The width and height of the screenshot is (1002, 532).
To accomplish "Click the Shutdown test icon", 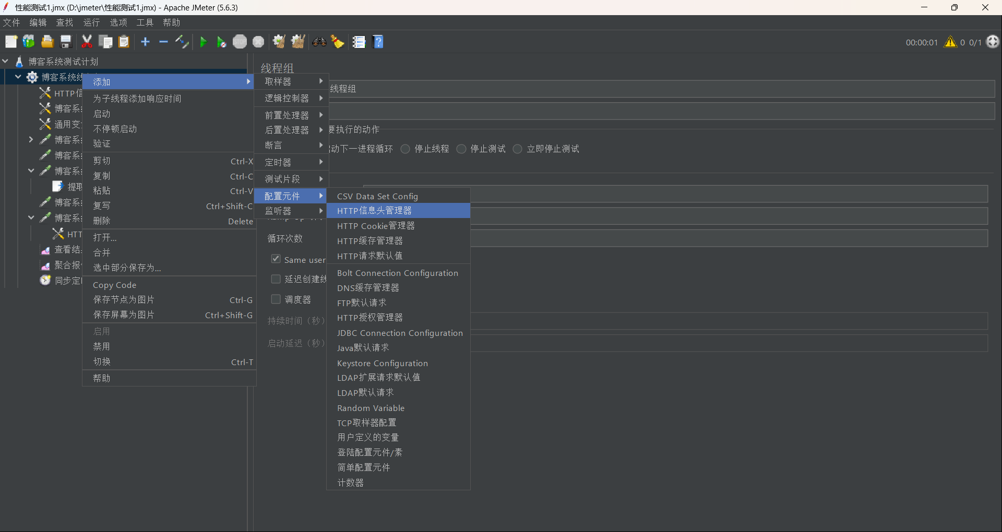I will 258,42.
